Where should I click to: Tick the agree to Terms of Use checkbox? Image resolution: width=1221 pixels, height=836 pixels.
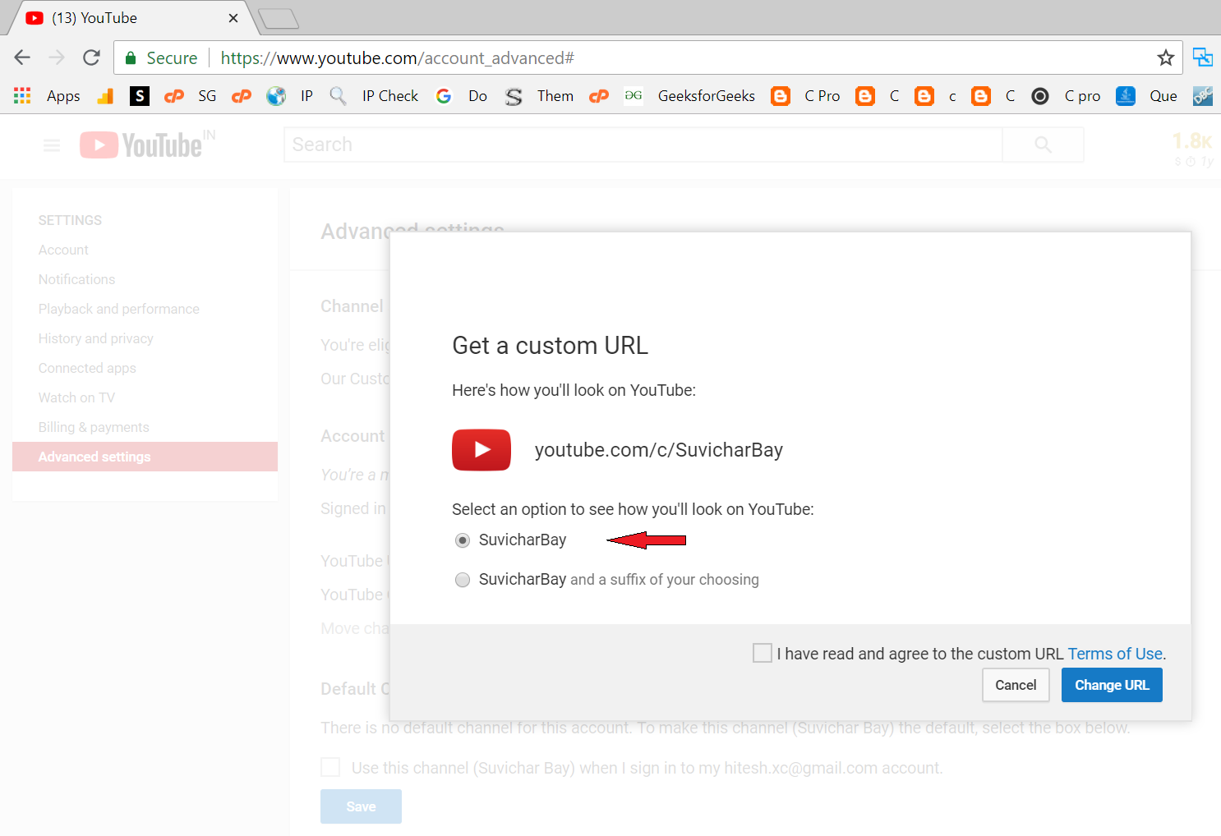(763, 653)
